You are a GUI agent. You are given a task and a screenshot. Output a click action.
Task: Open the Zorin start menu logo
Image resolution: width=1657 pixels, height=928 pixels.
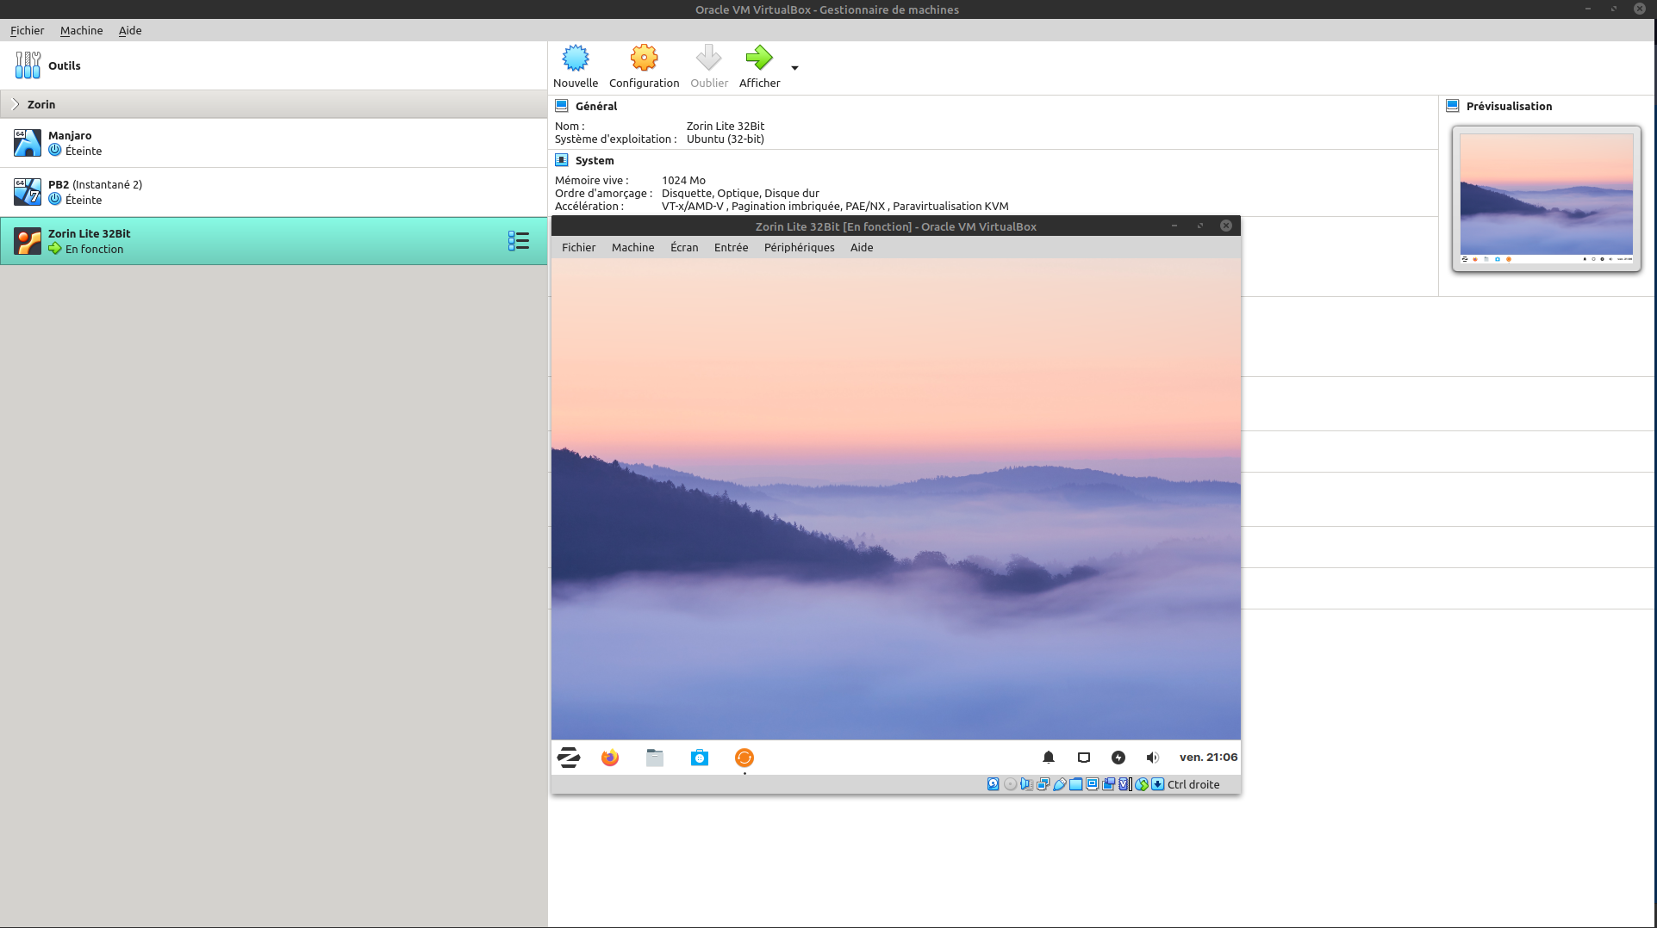click(x=569, y=758)
